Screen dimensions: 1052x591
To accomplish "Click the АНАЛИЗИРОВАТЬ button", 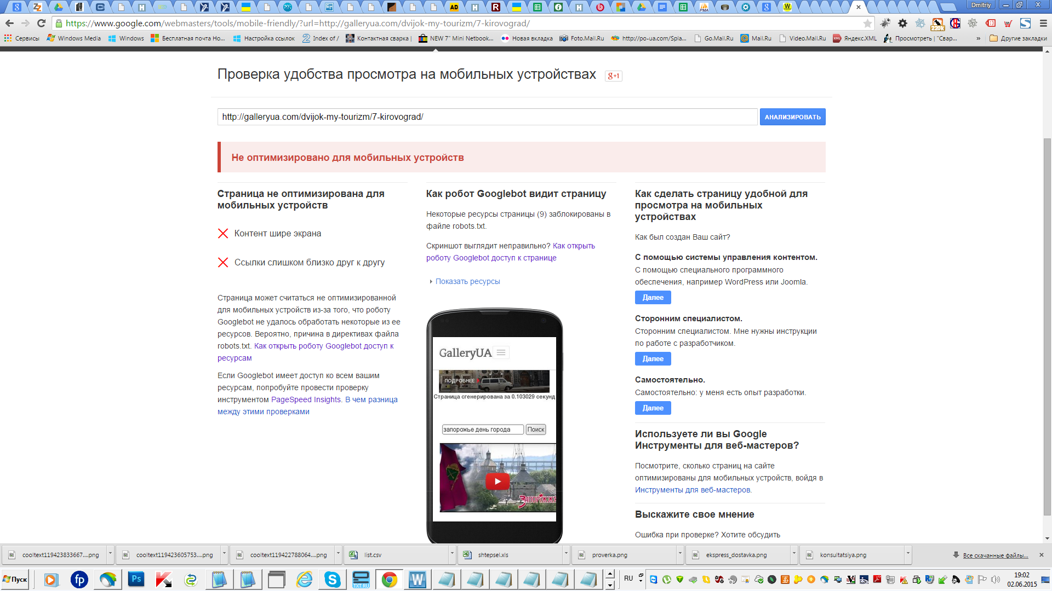I will pyautogui.click(x=792, y=117).
